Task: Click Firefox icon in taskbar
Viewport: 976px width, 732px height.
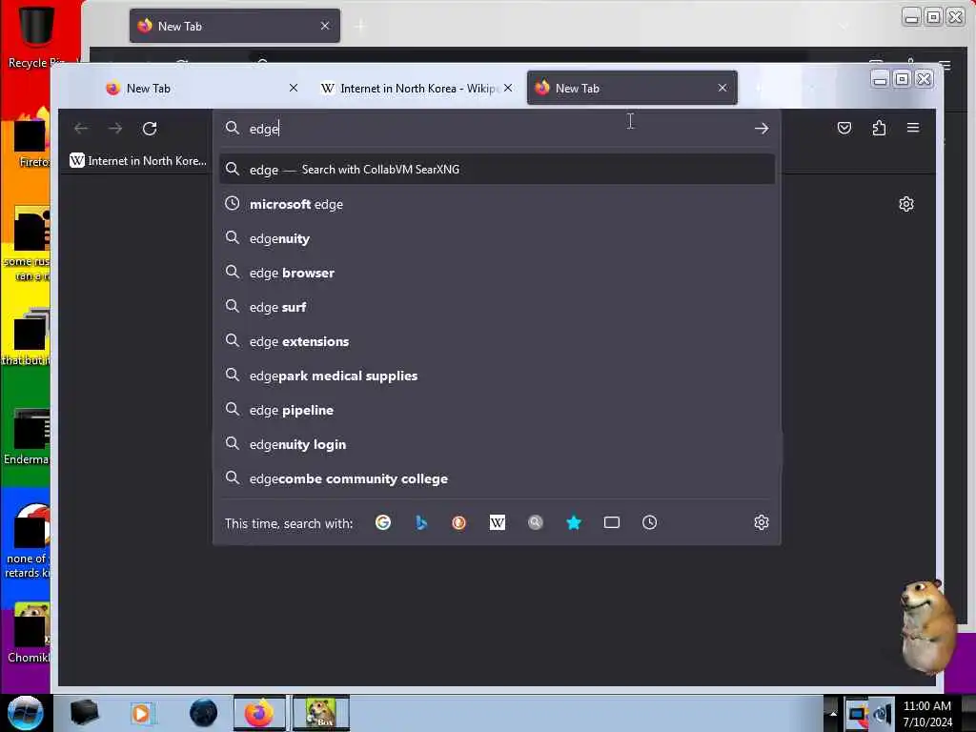Action: (259, 713)
